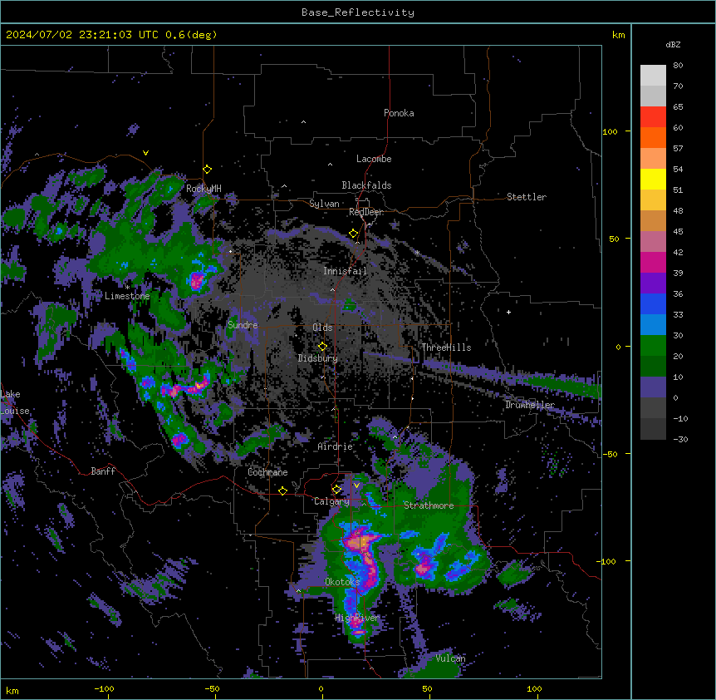Screen dimensions: 716x700
Task: Click the yellow diamond marker beside RockyMH
Action: coord(208,170)
